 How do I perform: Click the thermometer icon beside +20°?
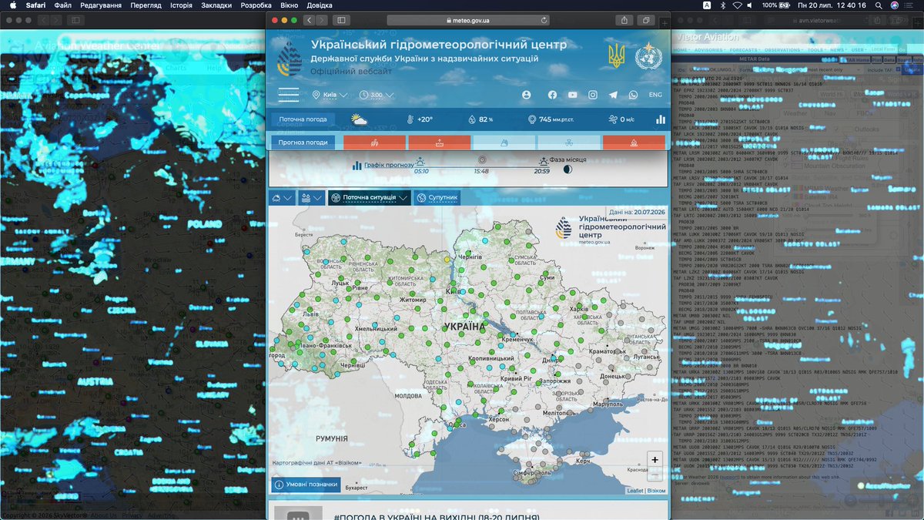click(410, 119)
